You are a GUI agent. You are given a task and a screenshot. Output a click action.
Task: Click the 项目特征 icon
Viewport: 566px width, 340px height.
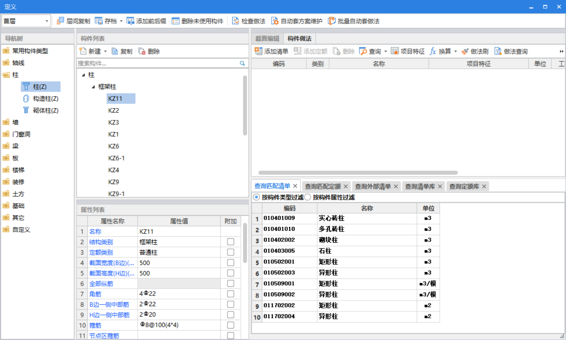tap(395, 51)
